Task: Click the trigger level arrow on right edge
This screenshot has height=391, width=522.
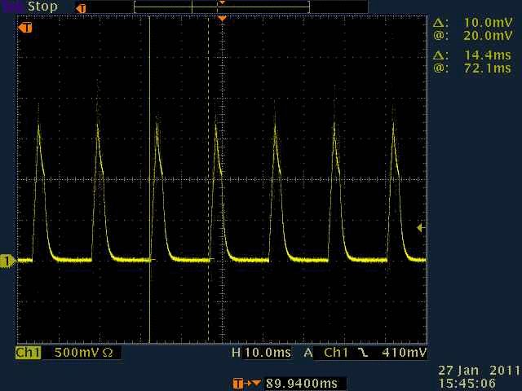Action: coord(420,228)
